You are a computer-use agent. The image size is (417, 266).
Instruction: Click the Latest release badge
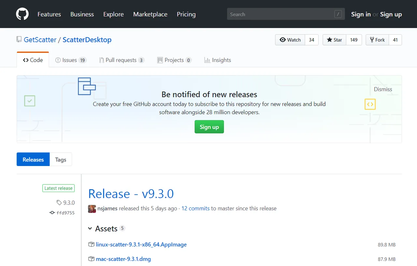[58, 188]
